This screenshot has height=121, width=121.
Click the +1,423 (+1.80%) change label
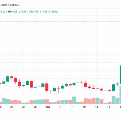[x=49, y=12]
